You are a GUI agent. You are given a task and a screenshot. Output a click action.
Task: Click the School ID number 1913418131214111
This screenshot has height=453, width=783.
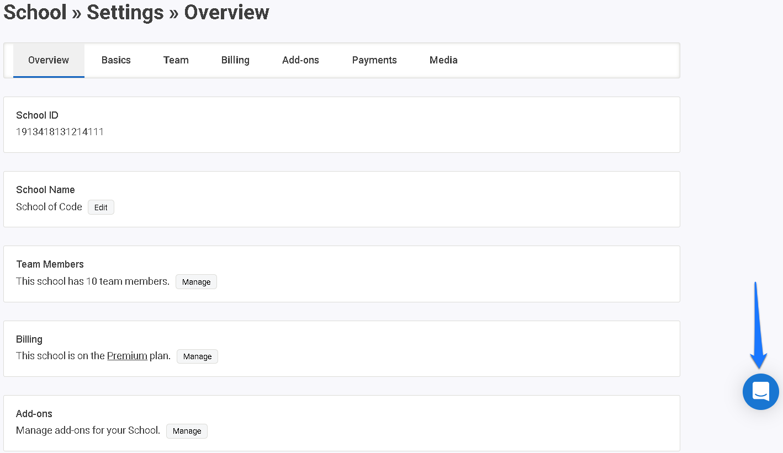60,132
